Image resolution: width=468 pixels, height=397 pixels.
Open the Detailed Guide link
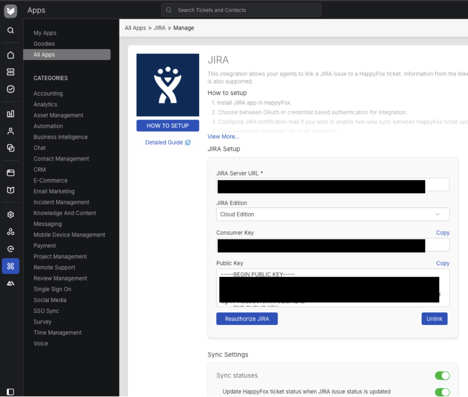click(167, 142)
